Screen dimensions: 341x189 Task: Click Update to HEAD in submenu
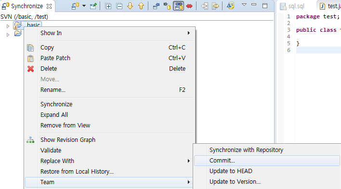click(267, 171)
